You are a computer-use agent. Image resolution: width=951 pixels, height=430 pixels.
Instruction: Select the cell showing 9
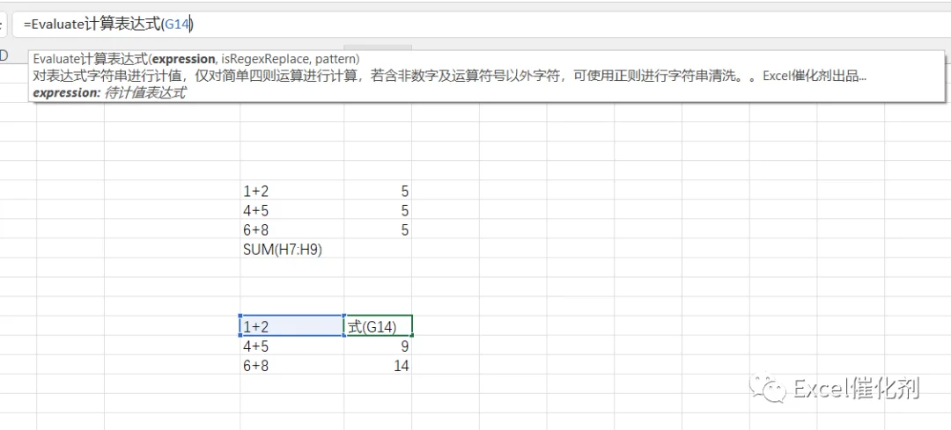point(378,346)
